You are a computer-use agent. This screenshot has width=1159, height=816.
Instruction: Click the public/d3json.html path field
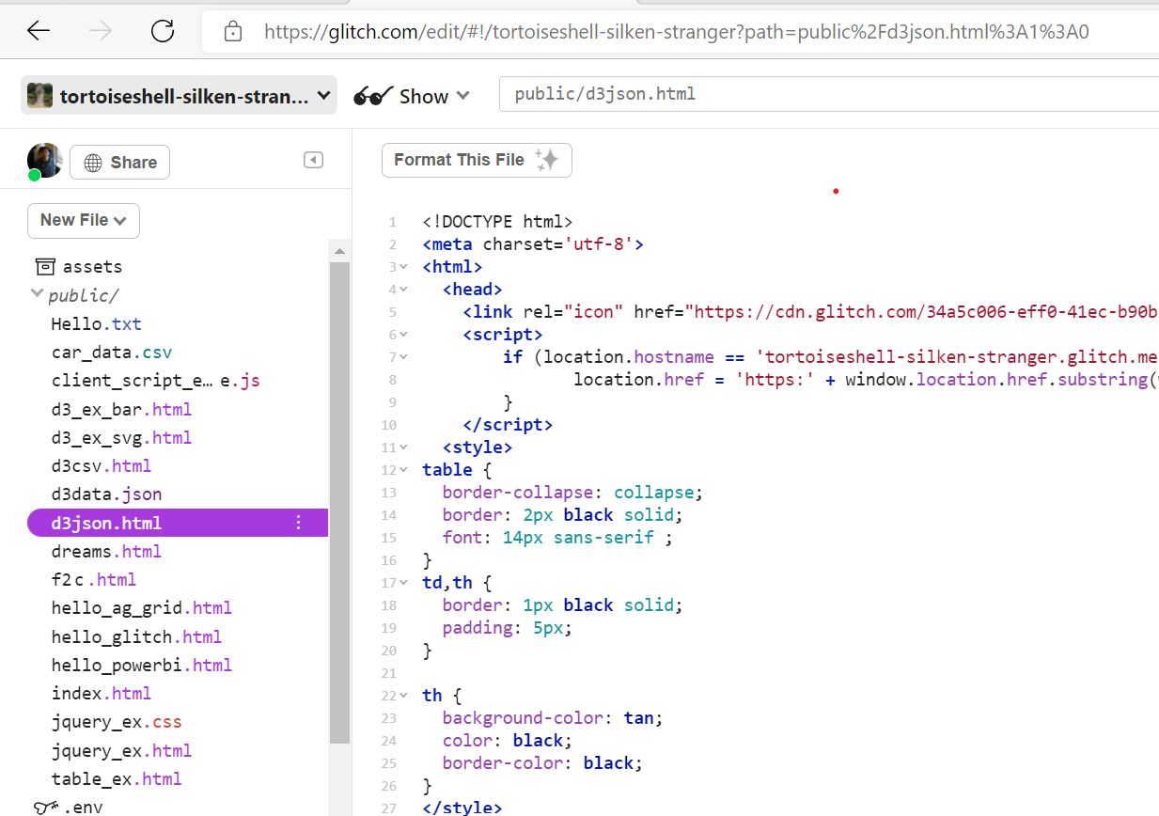[829, 94]
